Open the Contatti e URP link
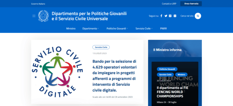Screen dimensions: 233x106 [x=169, y=4]
